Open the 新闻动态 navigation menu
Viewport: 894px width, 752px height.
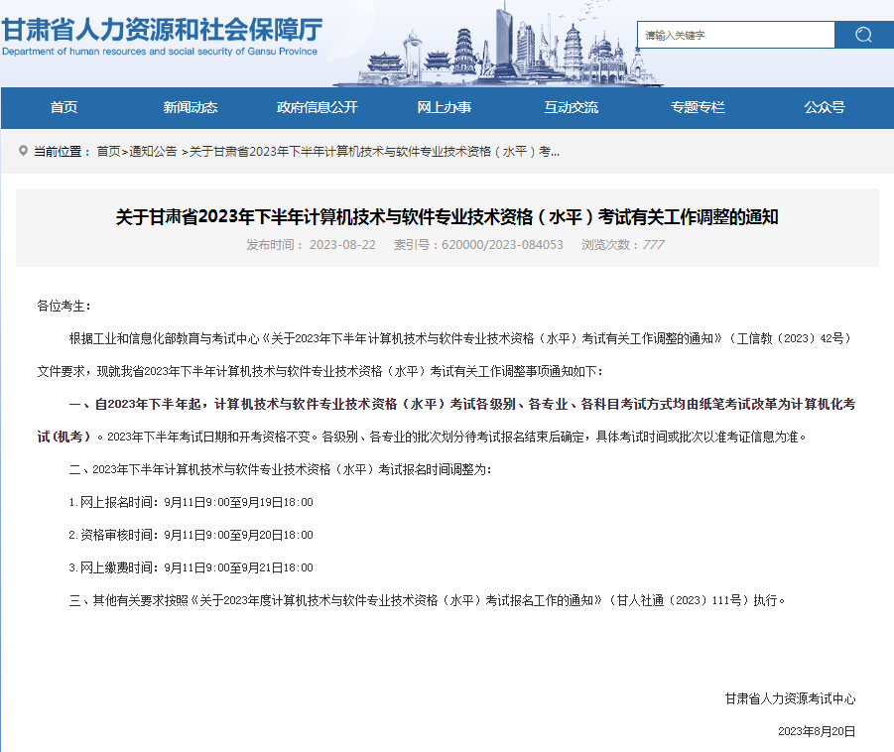[x=190, y=107]
